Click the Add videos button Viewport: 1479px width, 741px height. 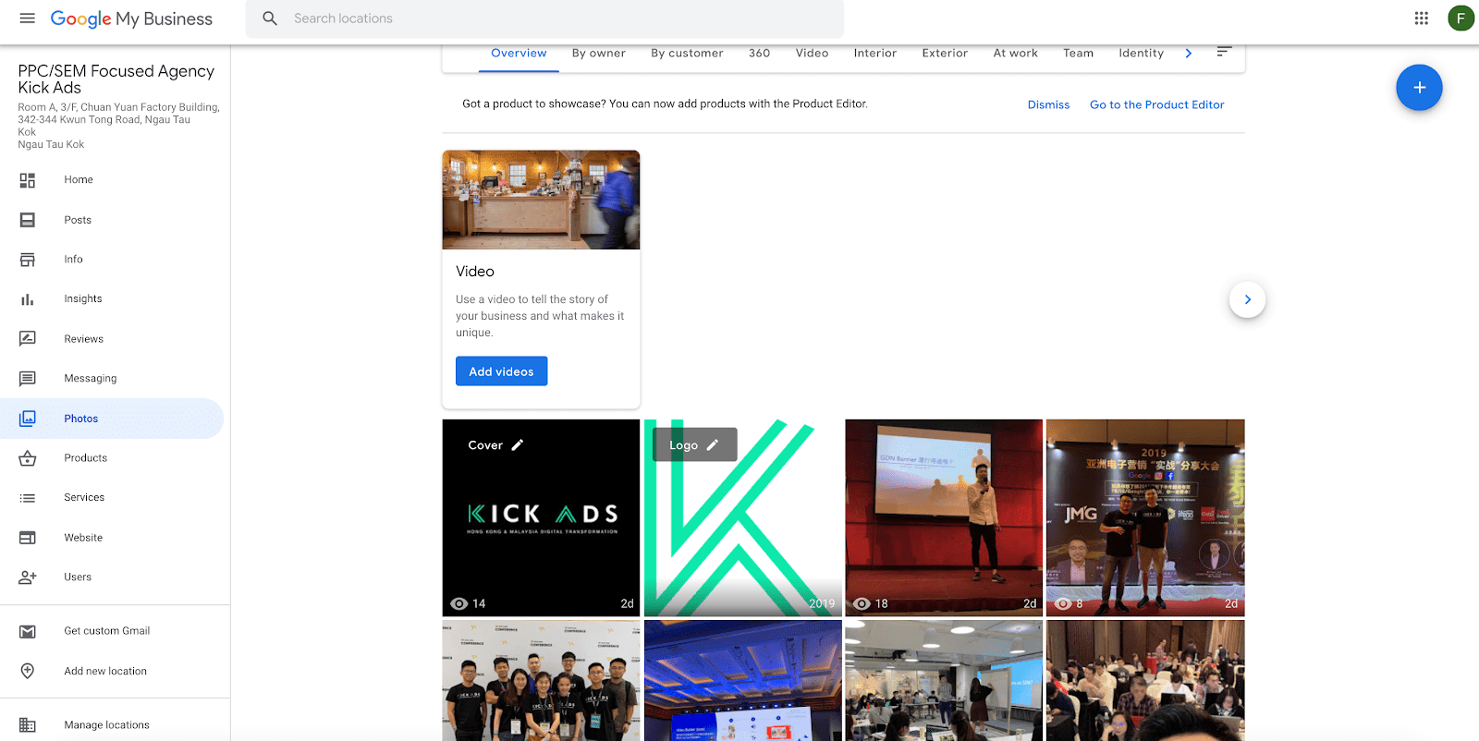501,371
